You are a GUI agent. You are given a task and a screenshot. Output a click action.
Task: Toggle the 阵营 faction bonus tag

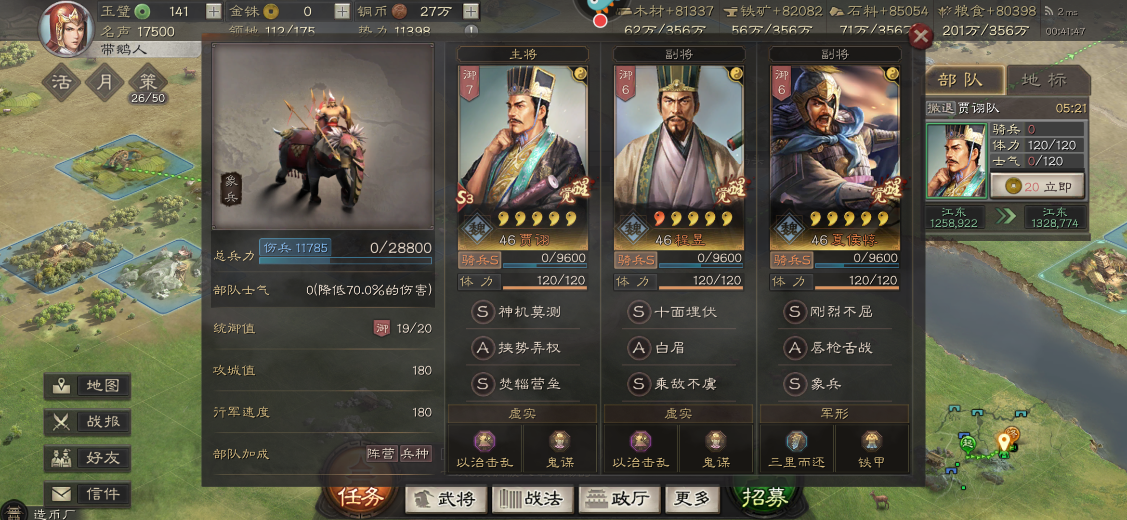tap(381, 454)
